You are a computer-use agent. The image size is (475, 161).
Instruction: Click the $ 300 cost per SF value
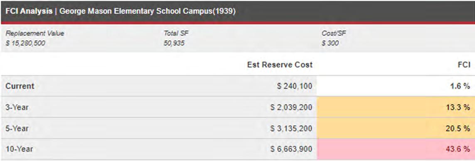tap(330, 43)
